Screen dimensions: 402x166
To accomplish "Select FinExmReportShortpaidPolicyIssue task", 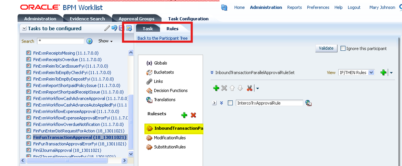I will click(77, 86).
